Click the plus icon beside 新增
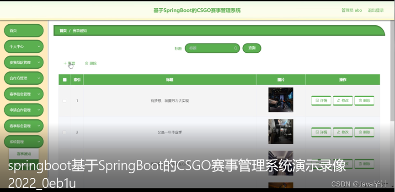This screenshot has height=192, width=395. click(65, 63)
